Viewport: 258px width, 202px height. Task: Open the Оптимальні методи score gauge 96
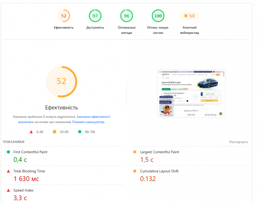tap(126, 16)
